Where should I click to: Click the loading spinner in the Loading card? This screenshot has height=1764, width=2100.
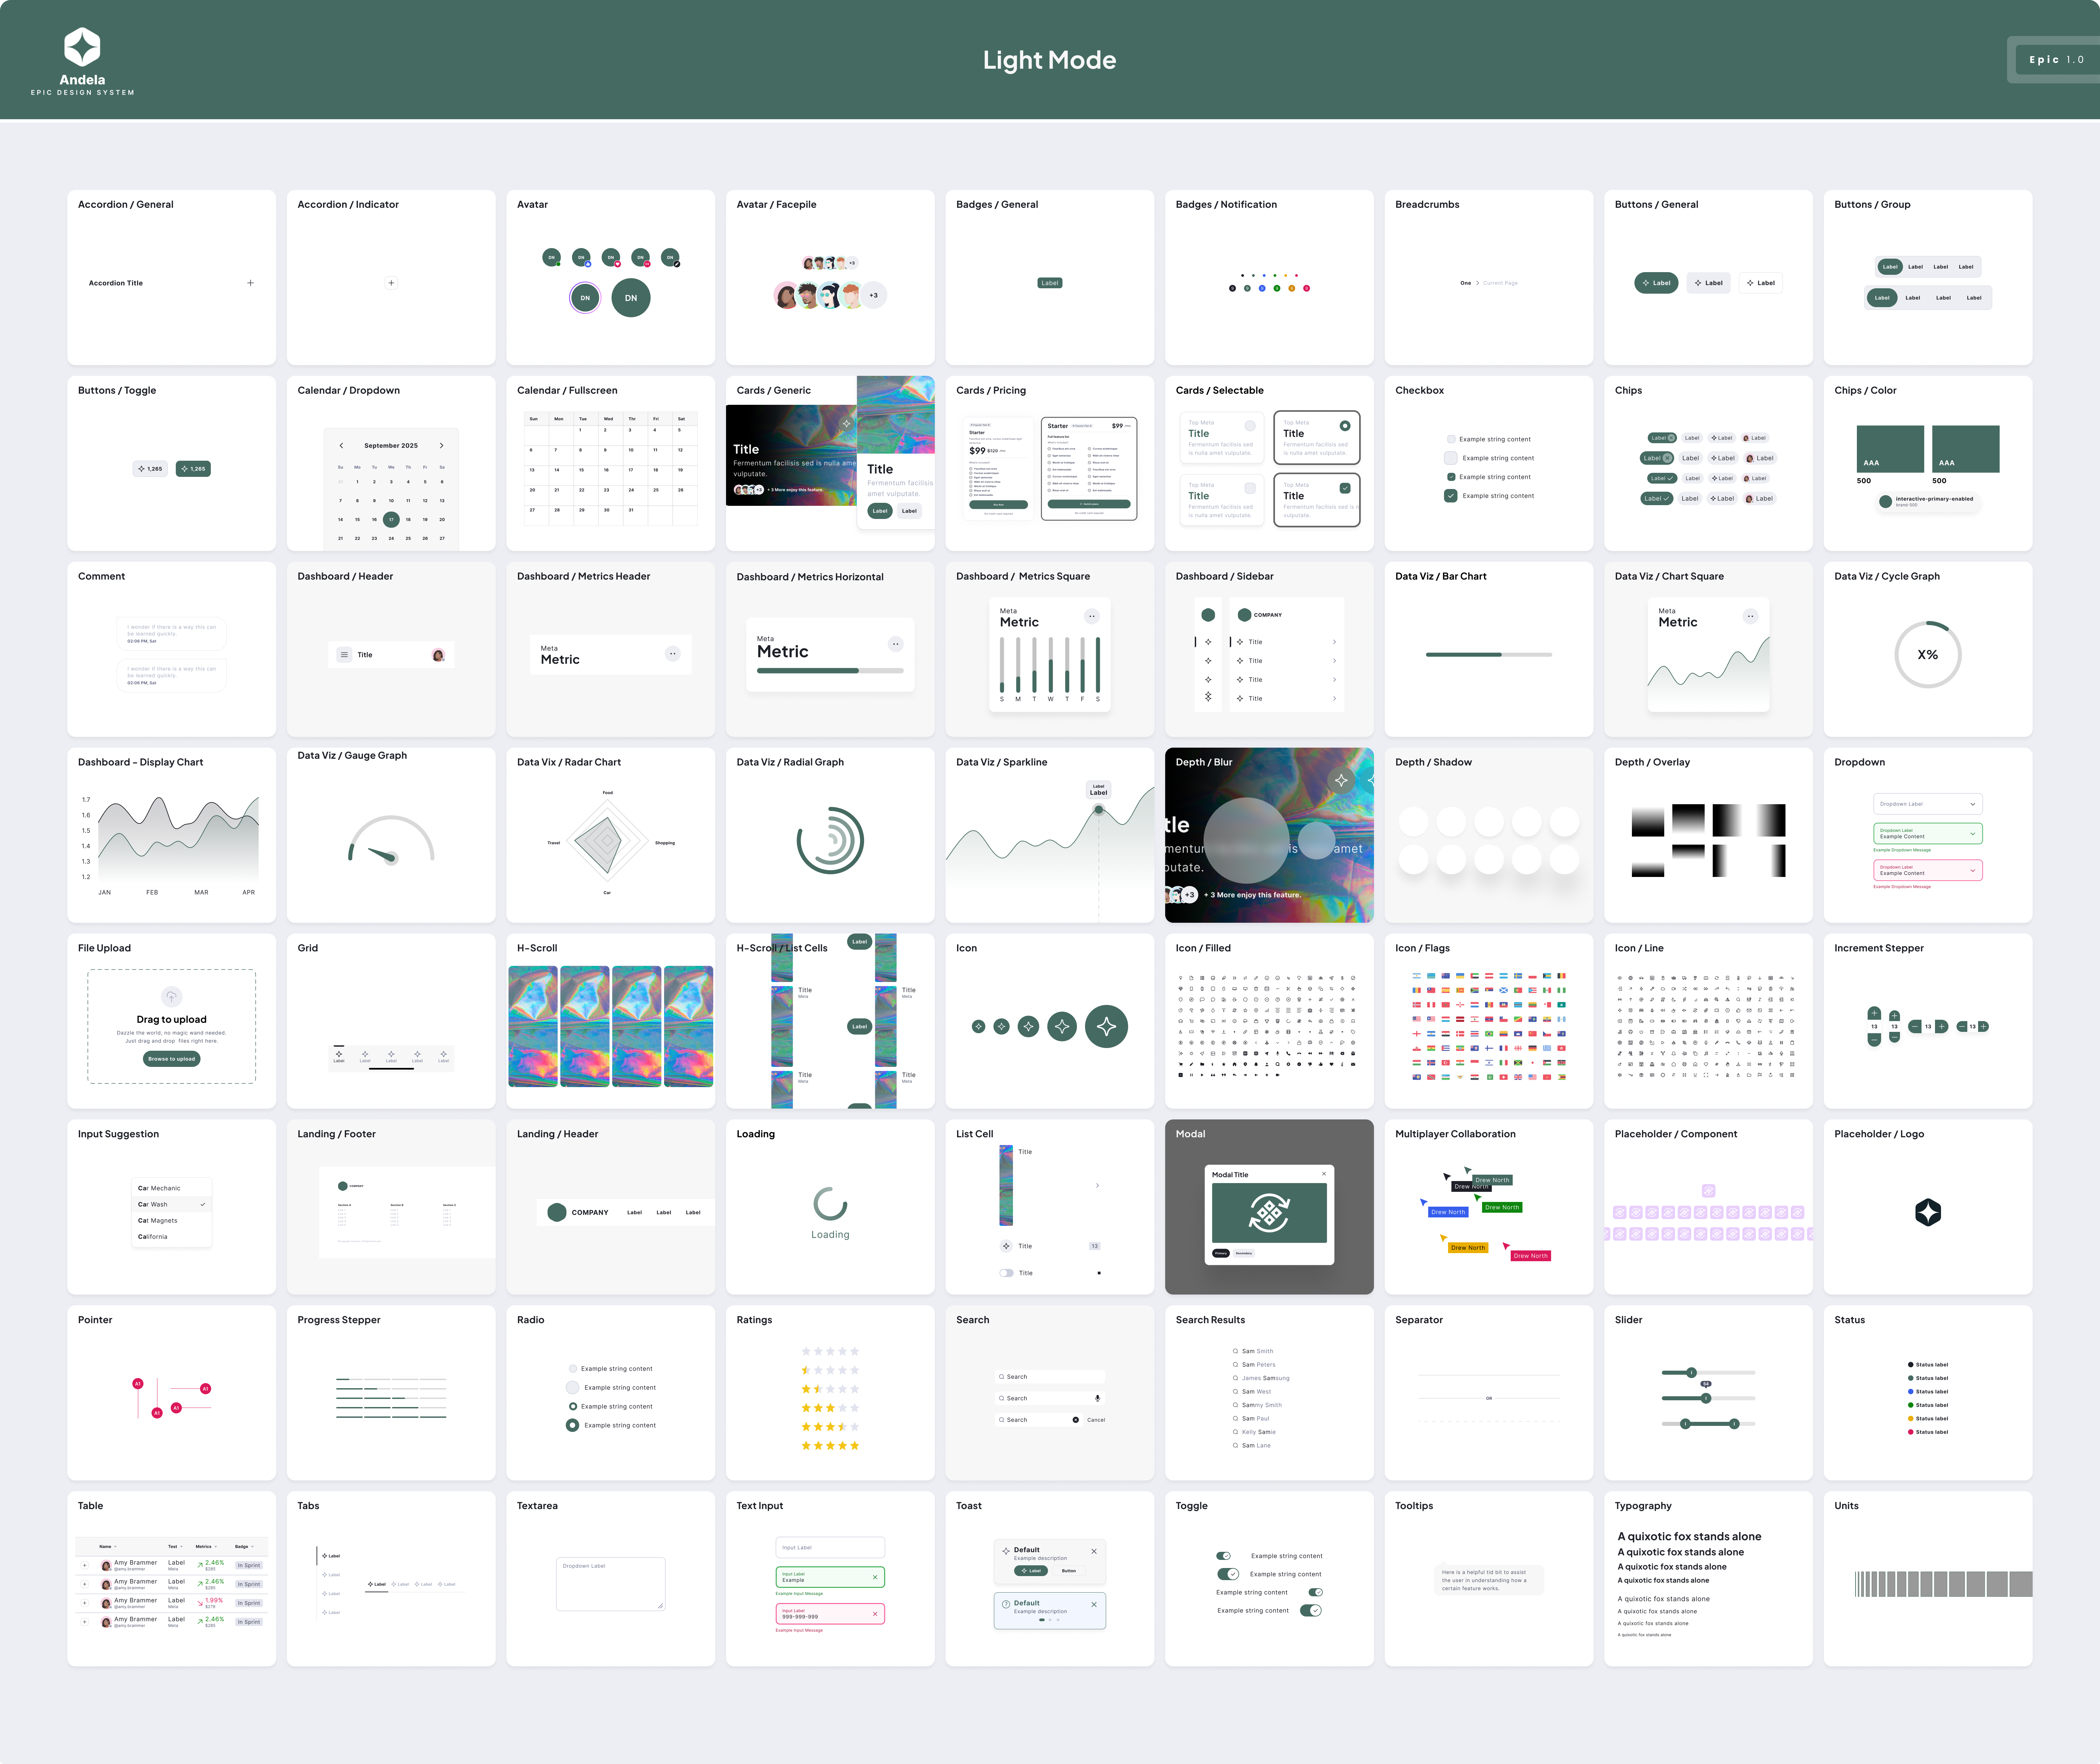coord(830,1204)
